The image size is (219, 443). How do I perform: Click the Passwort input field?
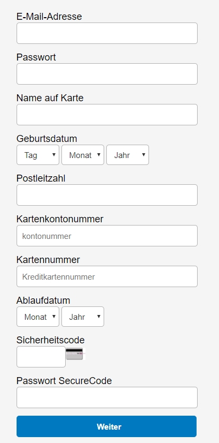point(107,74)
